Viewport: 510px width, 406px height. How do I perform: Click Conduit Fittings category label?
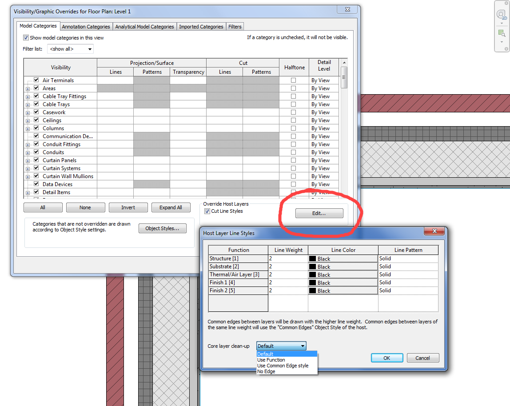click(61, 144)
